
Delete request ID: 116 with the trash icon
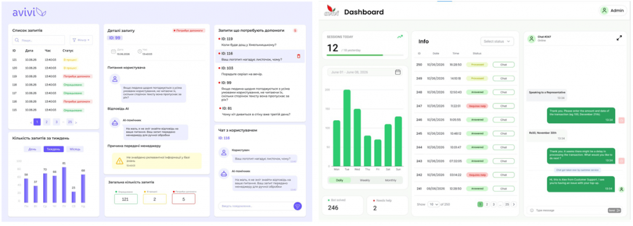(299, 56)
